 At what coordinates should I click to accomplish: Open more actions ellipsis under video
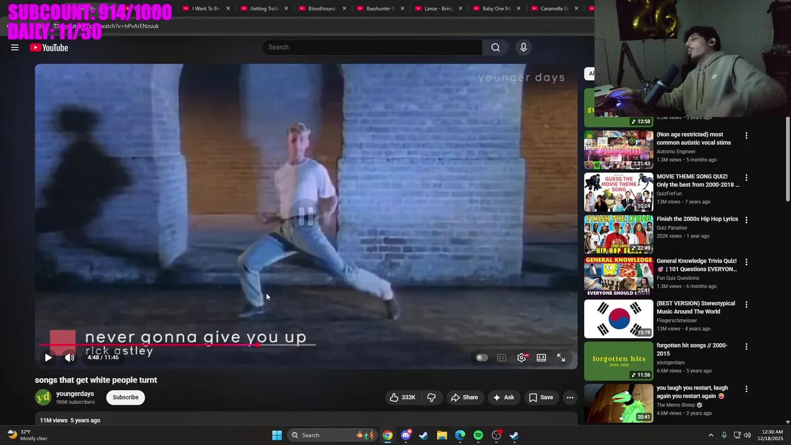pos(570,397)
